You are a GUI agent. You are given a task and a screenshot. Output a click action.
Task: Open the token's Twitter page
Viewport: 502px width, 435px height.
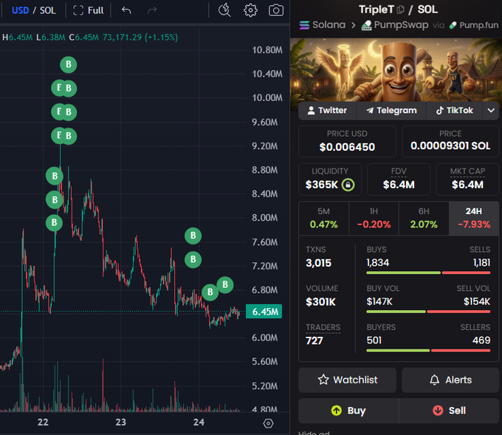327,111
